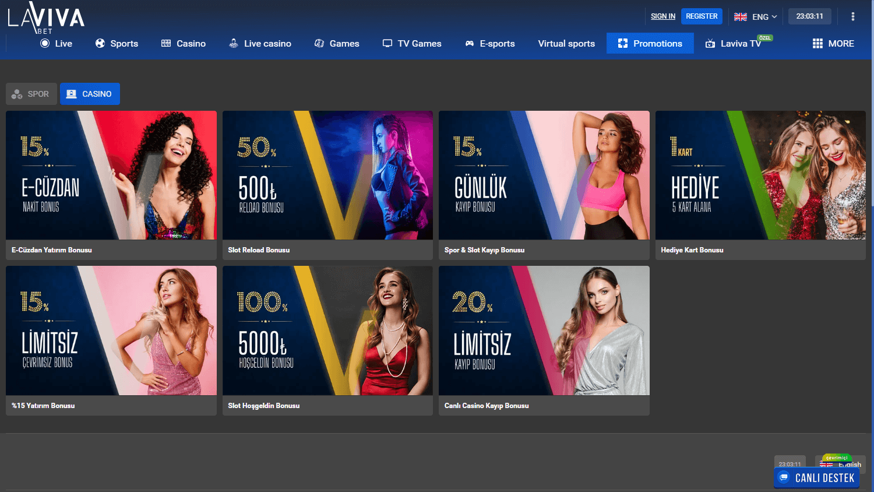Click the Live casino icon
This screenshot has width=874, height=492.
pyautogui.click(x=233, y=43)
